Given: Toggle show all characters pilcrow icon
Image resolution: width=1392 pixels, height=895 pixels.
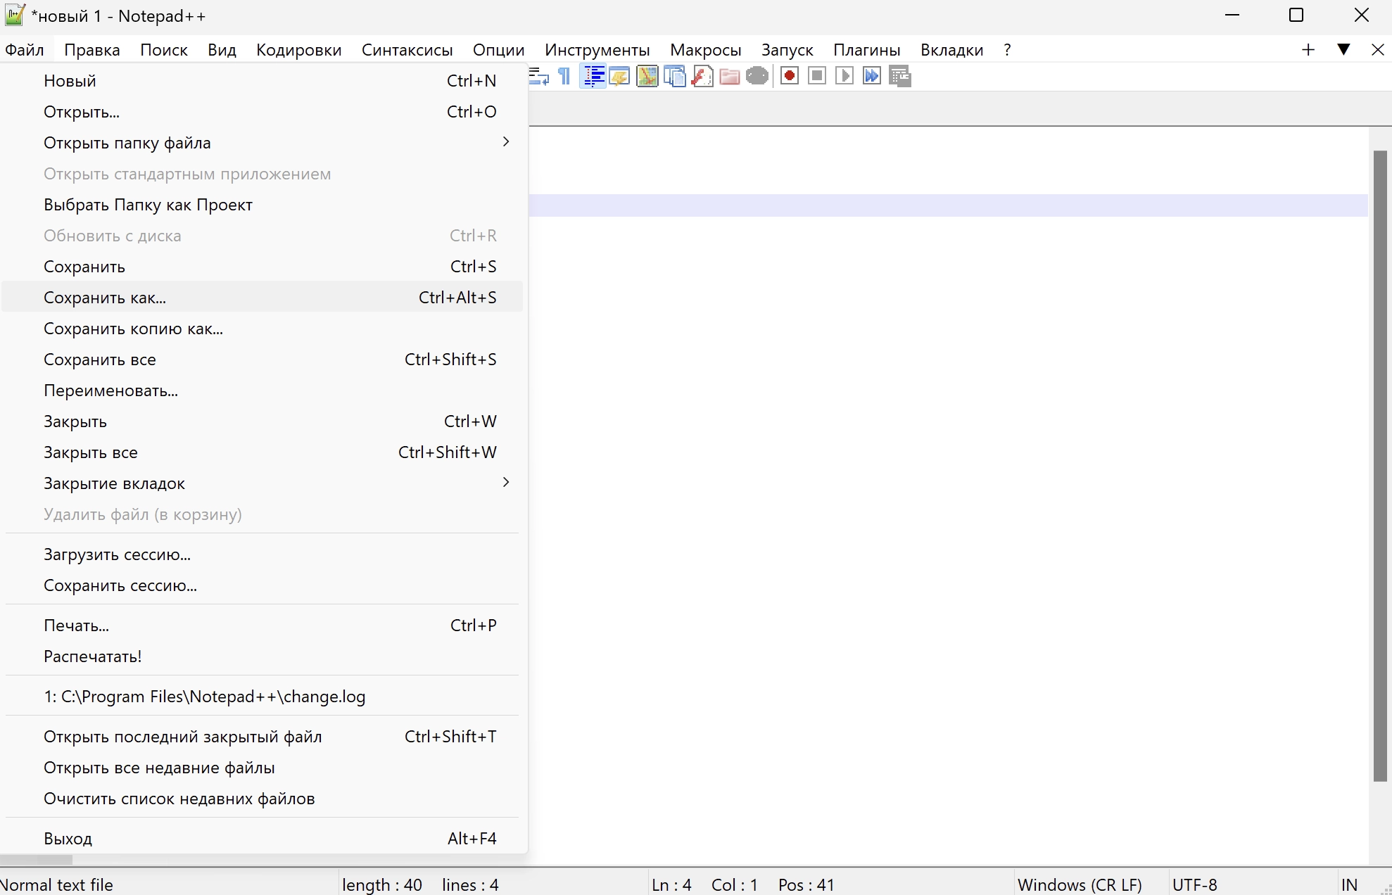Looking at the screenshot, I should pos(564,76).
